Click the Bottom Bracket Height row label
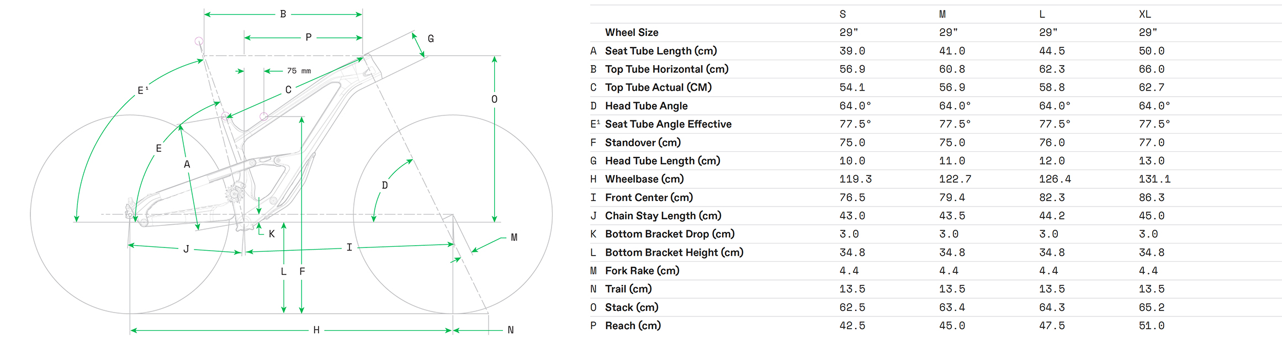 [674, 252]
